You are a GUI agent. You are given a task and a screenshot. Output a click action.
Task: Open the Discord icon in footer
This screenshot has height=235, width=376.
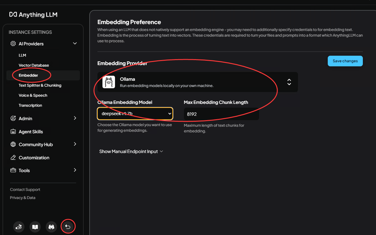click(x=51, y=227)
